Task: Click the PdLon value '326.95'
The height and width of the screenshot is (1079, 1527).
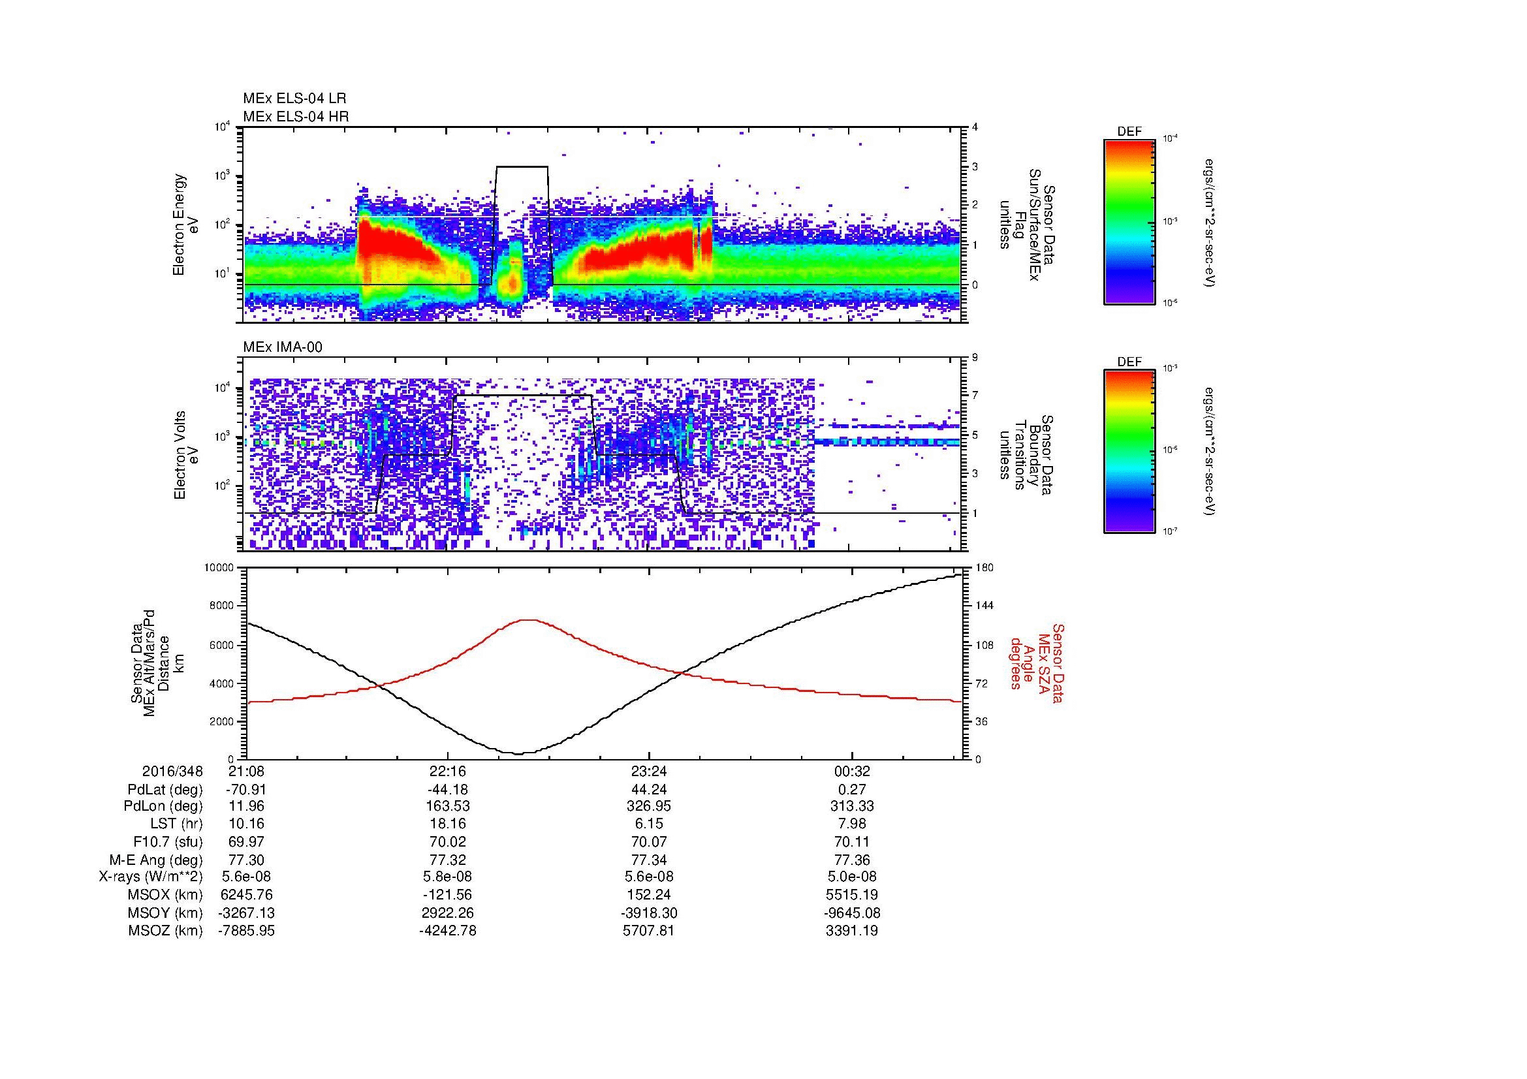Action: pyautogui.click(x=648, y=806)
